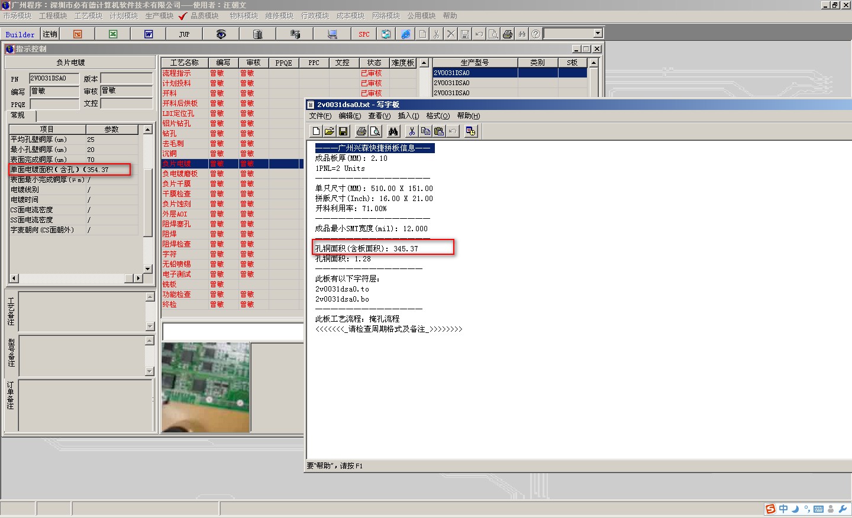Click Date/Time insert icon in WordPad toolbar
852x518 pixels.
pos(471,131)
